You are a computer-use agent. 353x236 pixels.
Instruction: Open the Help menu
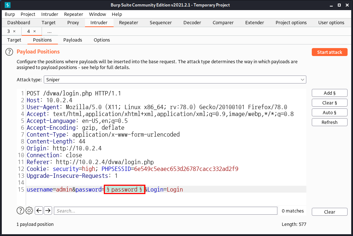point(117,14)
